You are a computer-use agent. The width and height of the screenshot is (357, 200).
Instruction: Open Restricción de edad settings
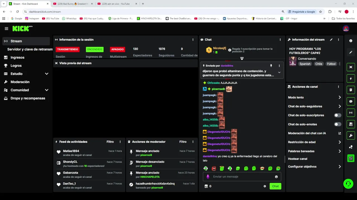pyautogui.click(x=315, y=142)
